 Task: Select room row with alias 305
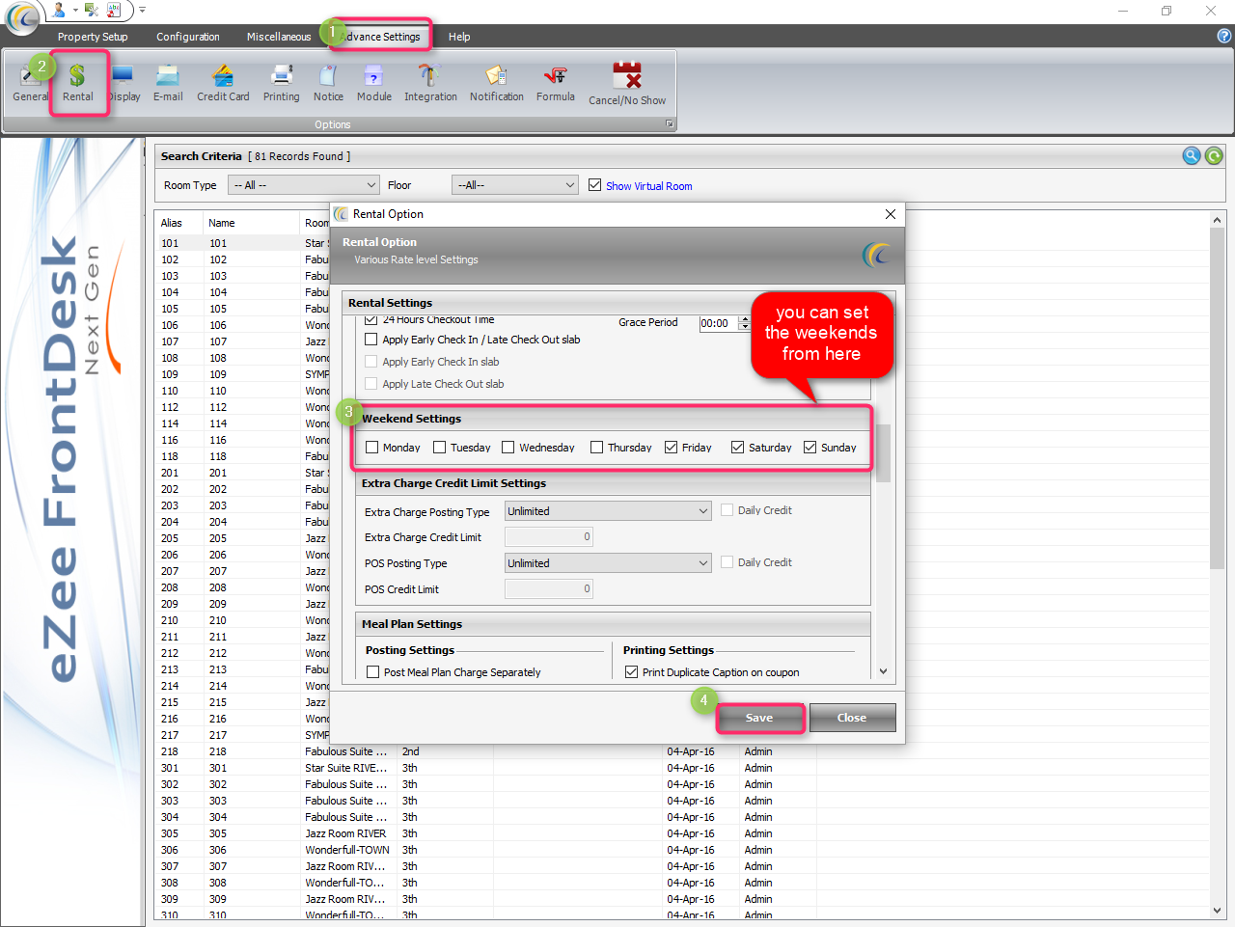click(679, 833)
